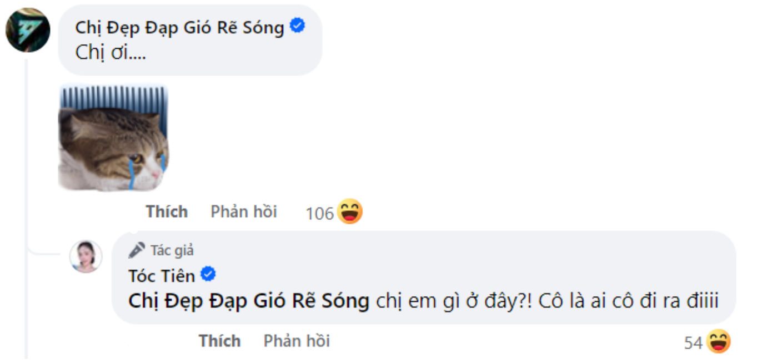772x363 pixels.
Task: Reply to the "Chị ơi...." comment via Phản hồi
Action: pos(244,211)
